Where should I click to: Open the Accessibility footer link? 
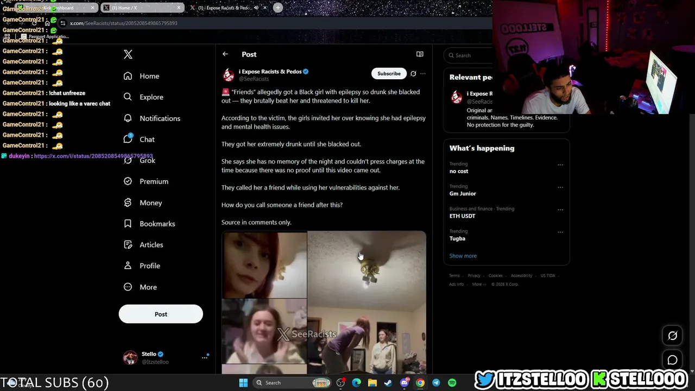click(x=521, y=276)
